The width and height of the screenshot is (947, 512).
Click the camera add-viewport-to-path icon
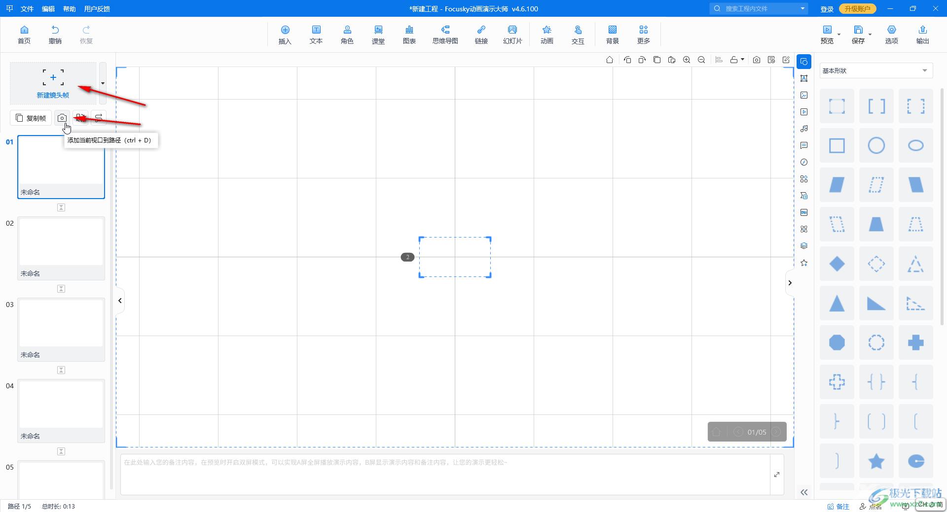click(62, 118)
